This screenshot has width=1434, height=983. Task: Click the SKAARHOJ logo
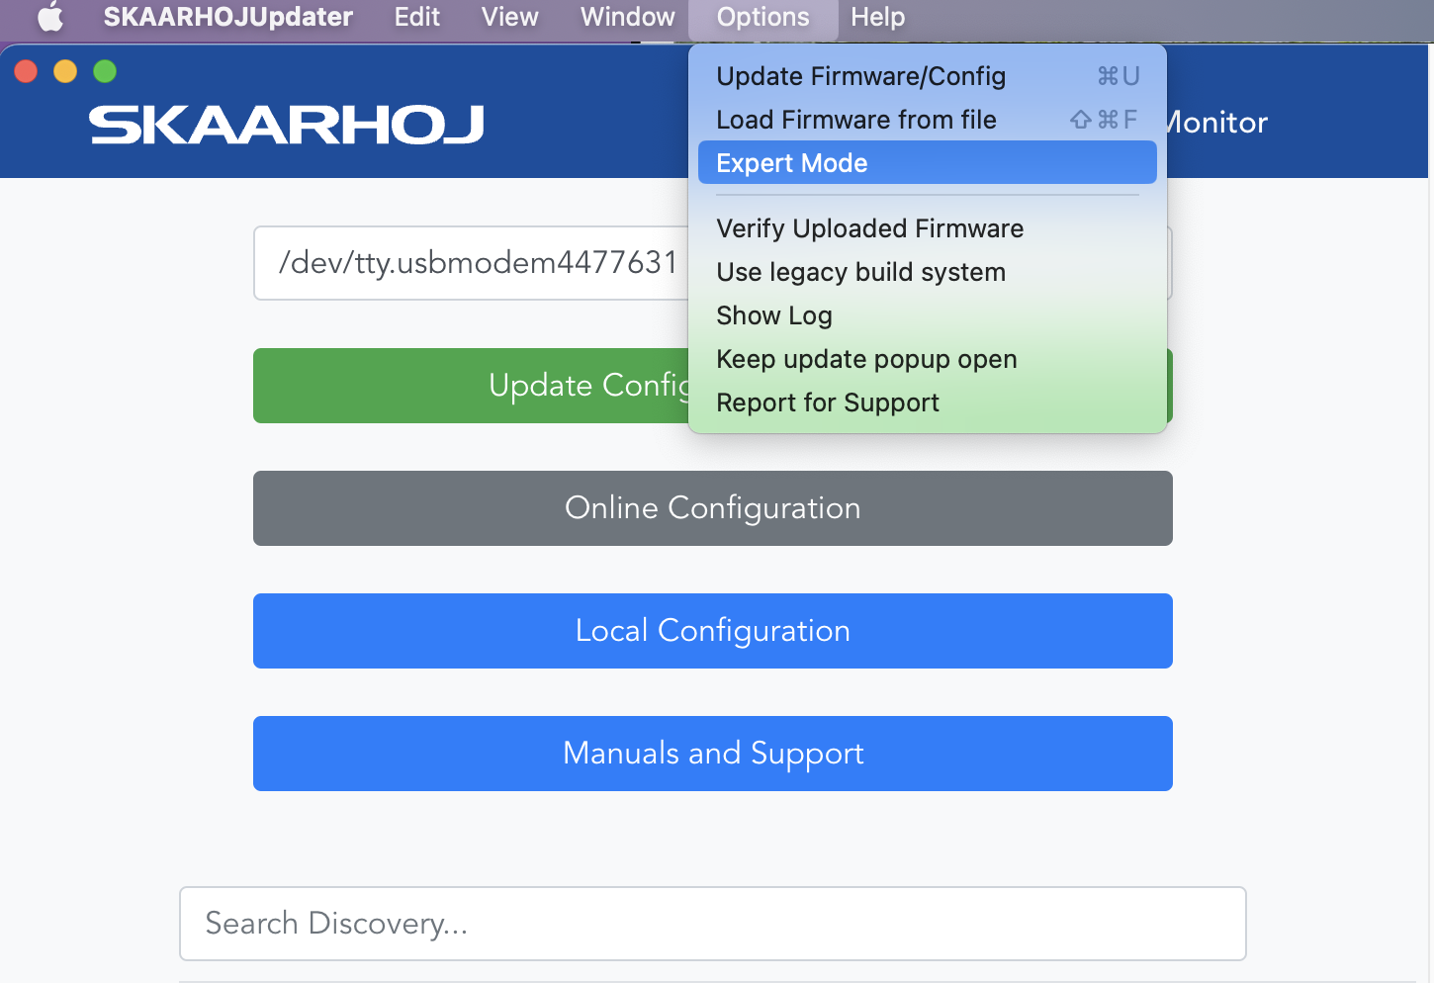point(287,125)
